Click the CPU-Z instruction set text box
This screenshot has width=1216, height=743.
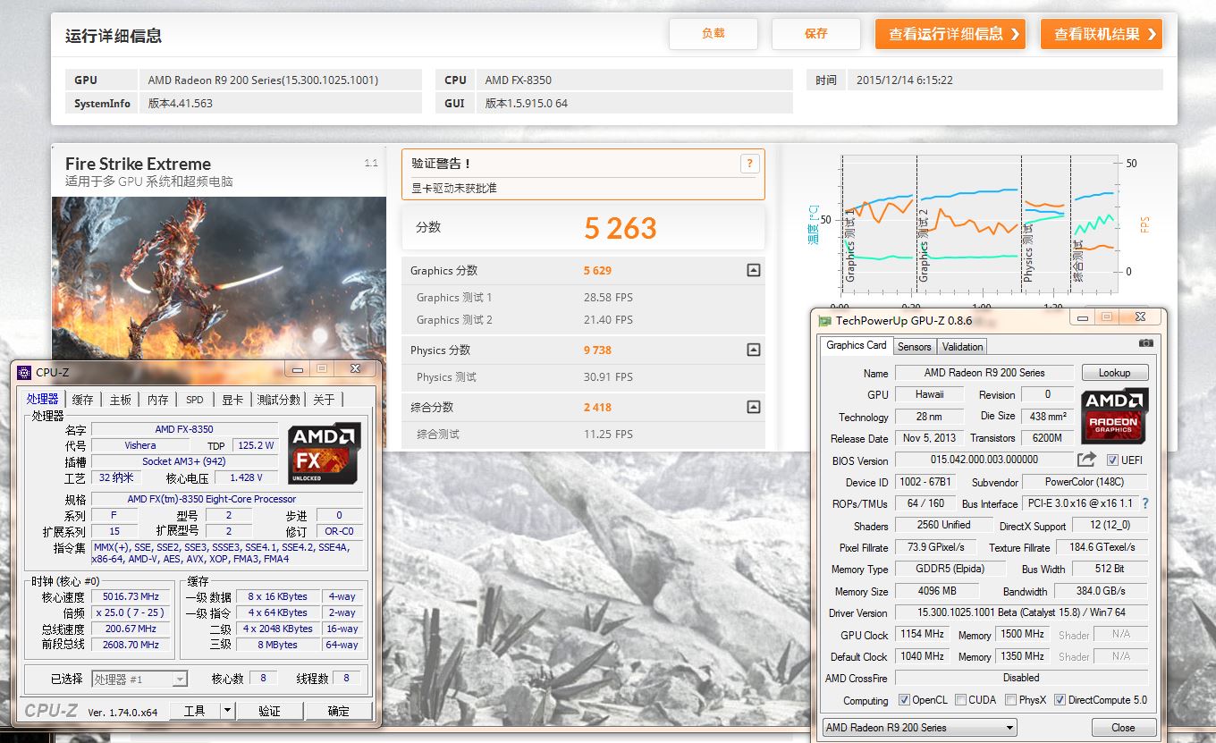227,553
